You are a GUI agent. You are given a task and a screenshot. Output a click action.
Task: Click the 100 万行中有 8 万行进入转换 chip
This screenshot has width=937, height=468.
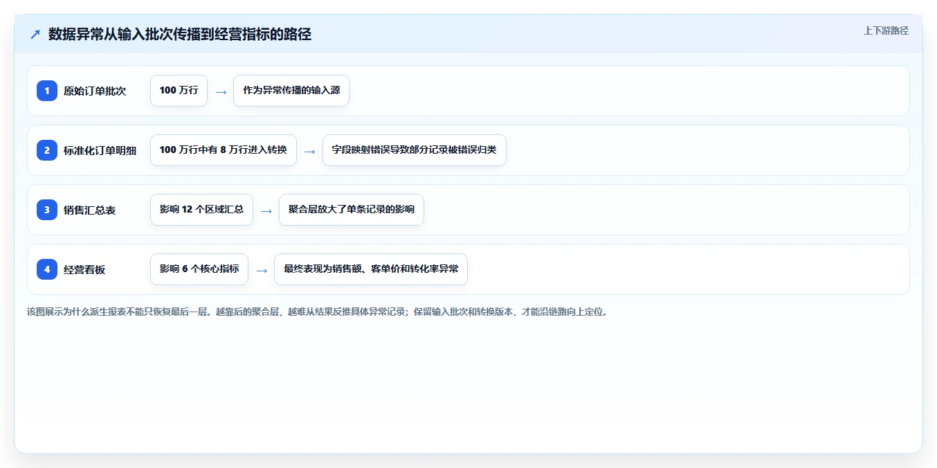coord(224,150)
